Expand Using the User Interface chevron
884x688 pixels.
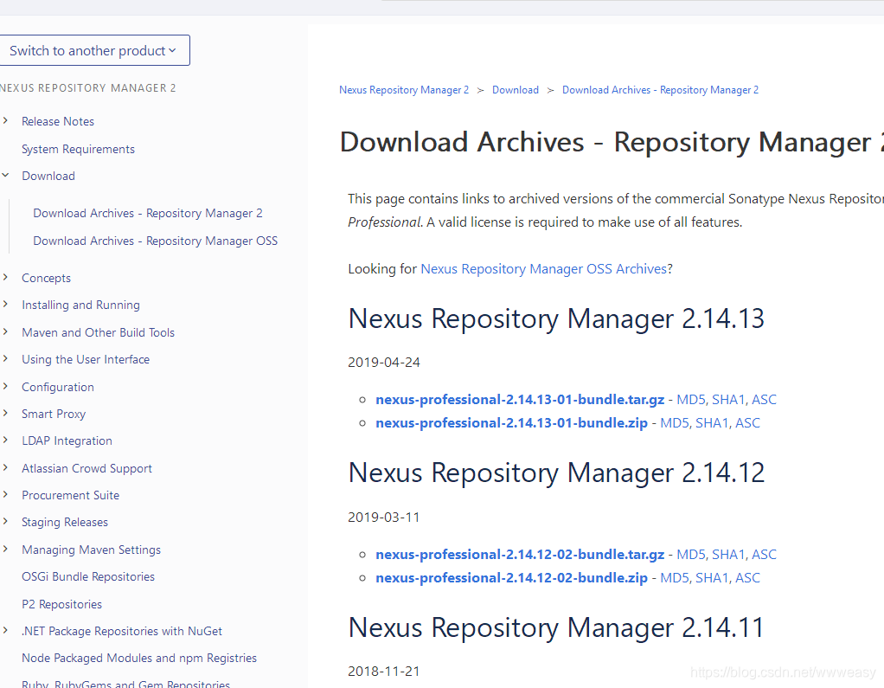click(6, 358)
